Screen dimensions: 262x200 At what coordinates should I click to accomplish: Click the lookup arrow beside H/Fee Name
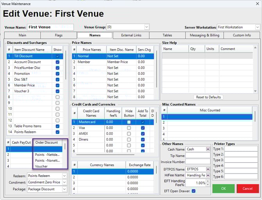208,175
